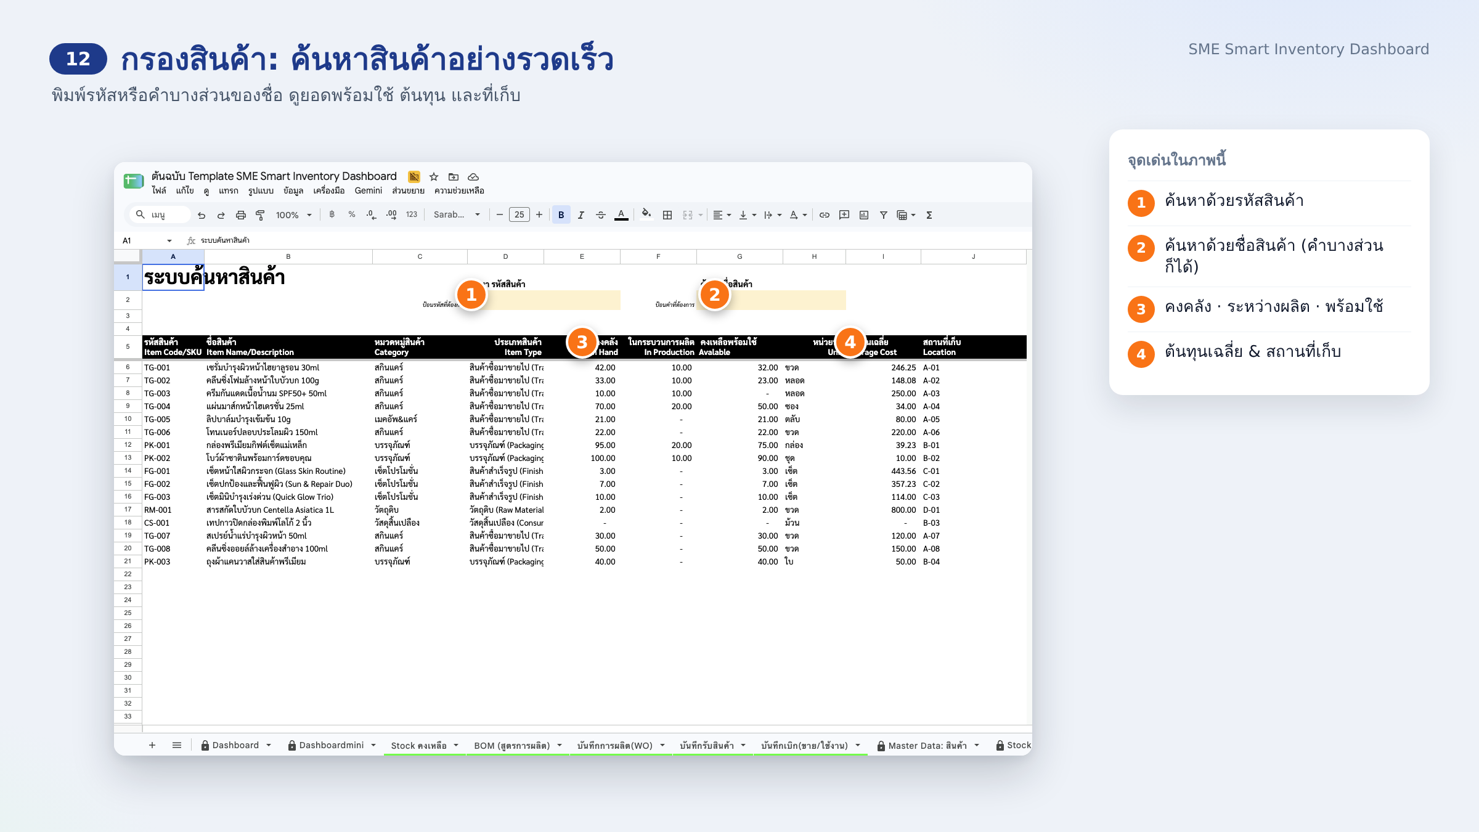Screen dimensions: 1479x832
Task: Expand the name box A1 dropdown
Action: 169,240
